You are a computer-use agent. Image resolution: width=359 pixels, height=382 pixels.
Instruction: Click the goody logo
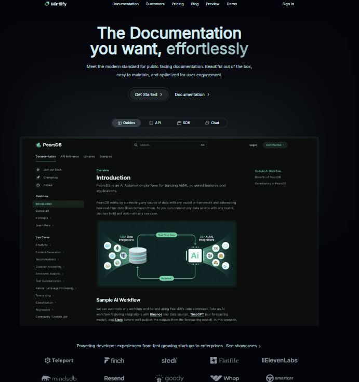(x=169, y=378)
